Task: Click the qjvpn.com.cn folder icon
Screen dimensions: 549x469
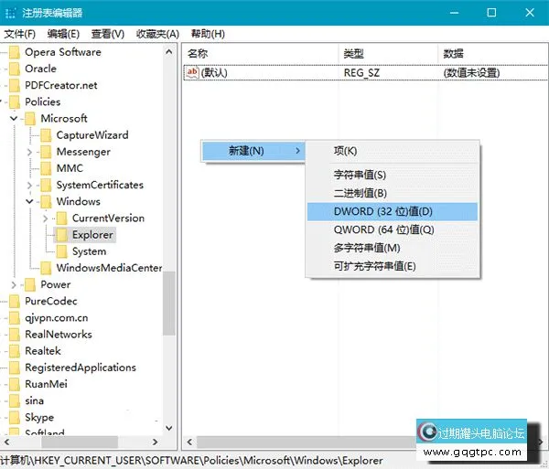Action: coord(15,318)
